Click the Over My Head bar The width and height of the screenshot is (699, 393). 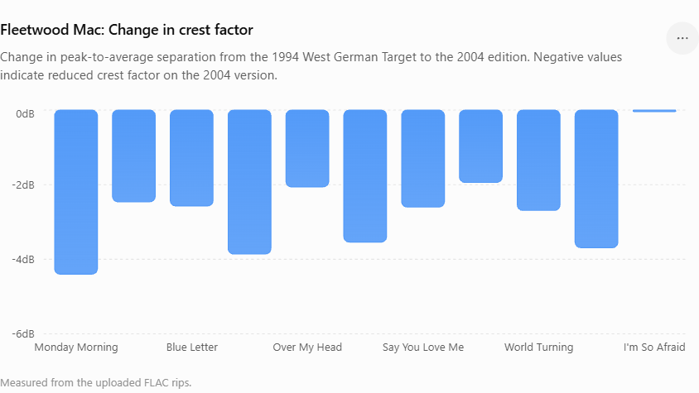pyautogui.click(x=307, y=148)
